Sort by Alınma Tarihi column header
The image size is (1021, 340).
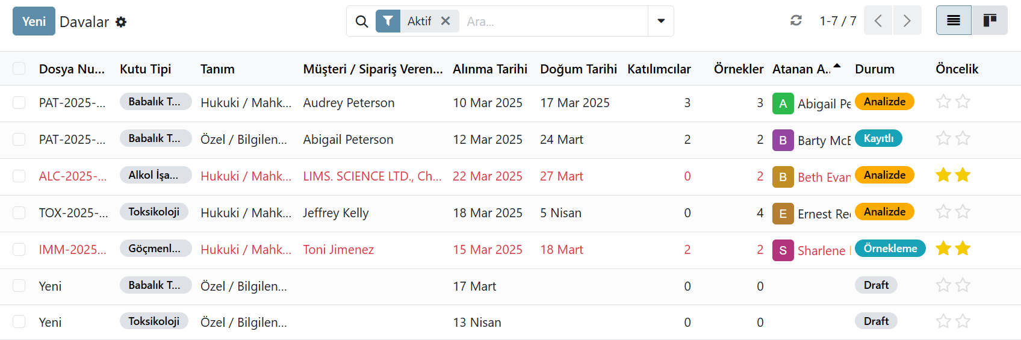click(x=490, y=69)
